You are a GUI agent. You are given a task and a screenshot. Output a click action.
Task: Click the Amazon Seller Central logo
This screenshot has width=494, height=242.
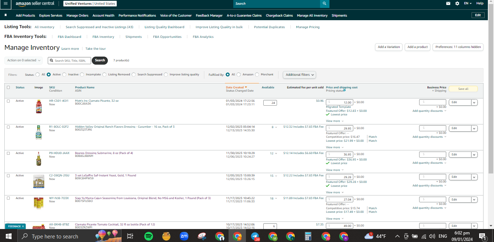click(35, 4)
